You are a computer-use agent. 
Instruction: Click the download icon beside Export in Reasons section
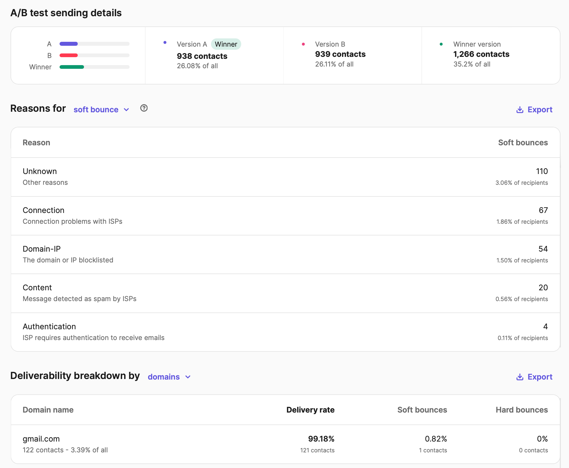[x=520, y=109]
